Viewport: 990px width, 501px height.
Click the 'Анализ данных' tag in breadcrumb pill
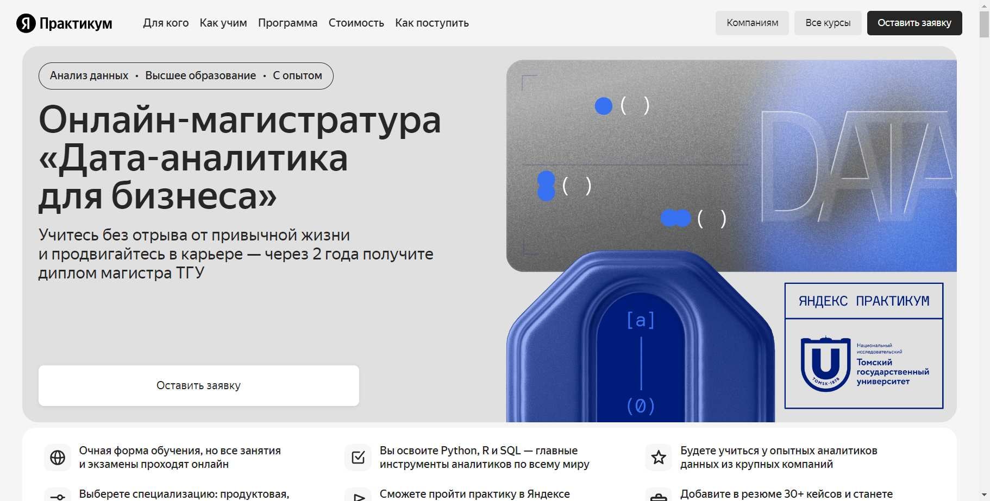(89, 75)
